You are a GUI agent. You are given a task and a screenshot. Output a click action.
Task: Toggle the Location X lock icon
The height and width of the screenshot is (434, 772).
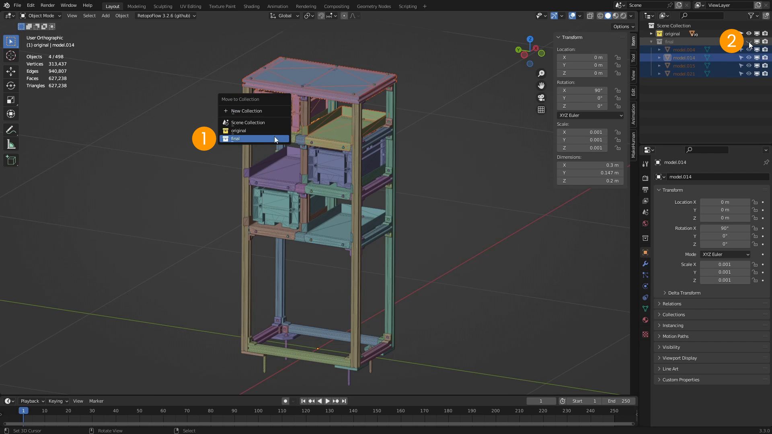[754, 202]
